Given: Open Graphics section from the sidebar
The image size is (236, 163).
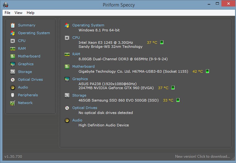Looking at the screenshot, I should click(x=26, y=64).
